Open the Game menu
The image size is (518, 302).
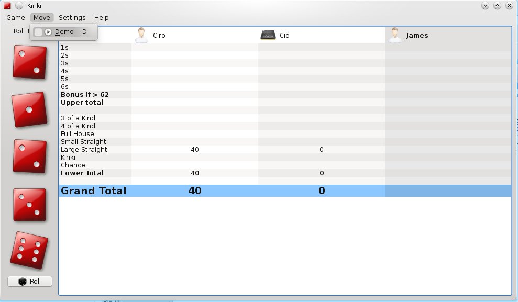click(16, 18)
